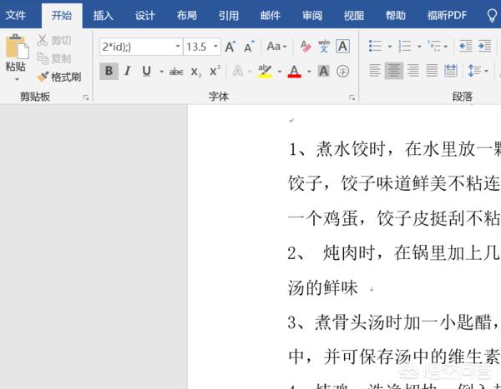Decrease font size with the small A icon
The width and height of the screenshot is (501, 389).
[249, 47]
